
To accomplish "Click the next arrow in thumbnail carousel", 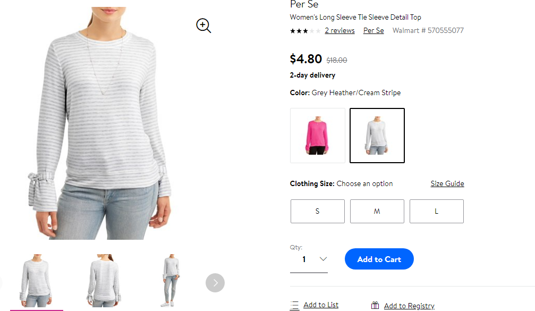I will 215,283.
